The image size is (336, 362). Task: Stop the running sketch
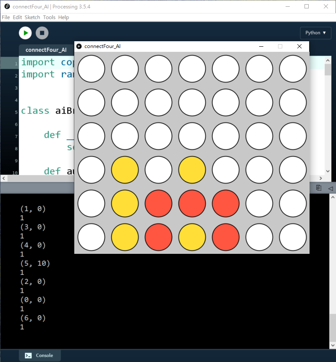[x=42, y=33]
